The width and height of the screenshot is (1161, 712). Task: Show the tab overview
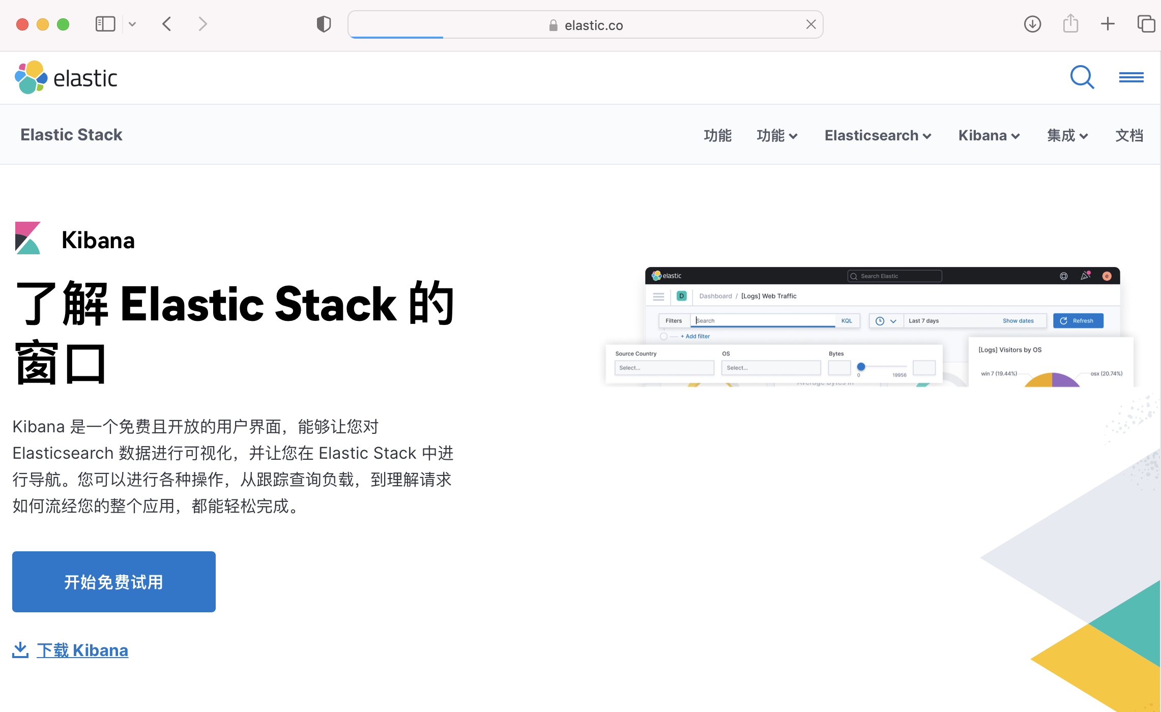pos(1146,24)
